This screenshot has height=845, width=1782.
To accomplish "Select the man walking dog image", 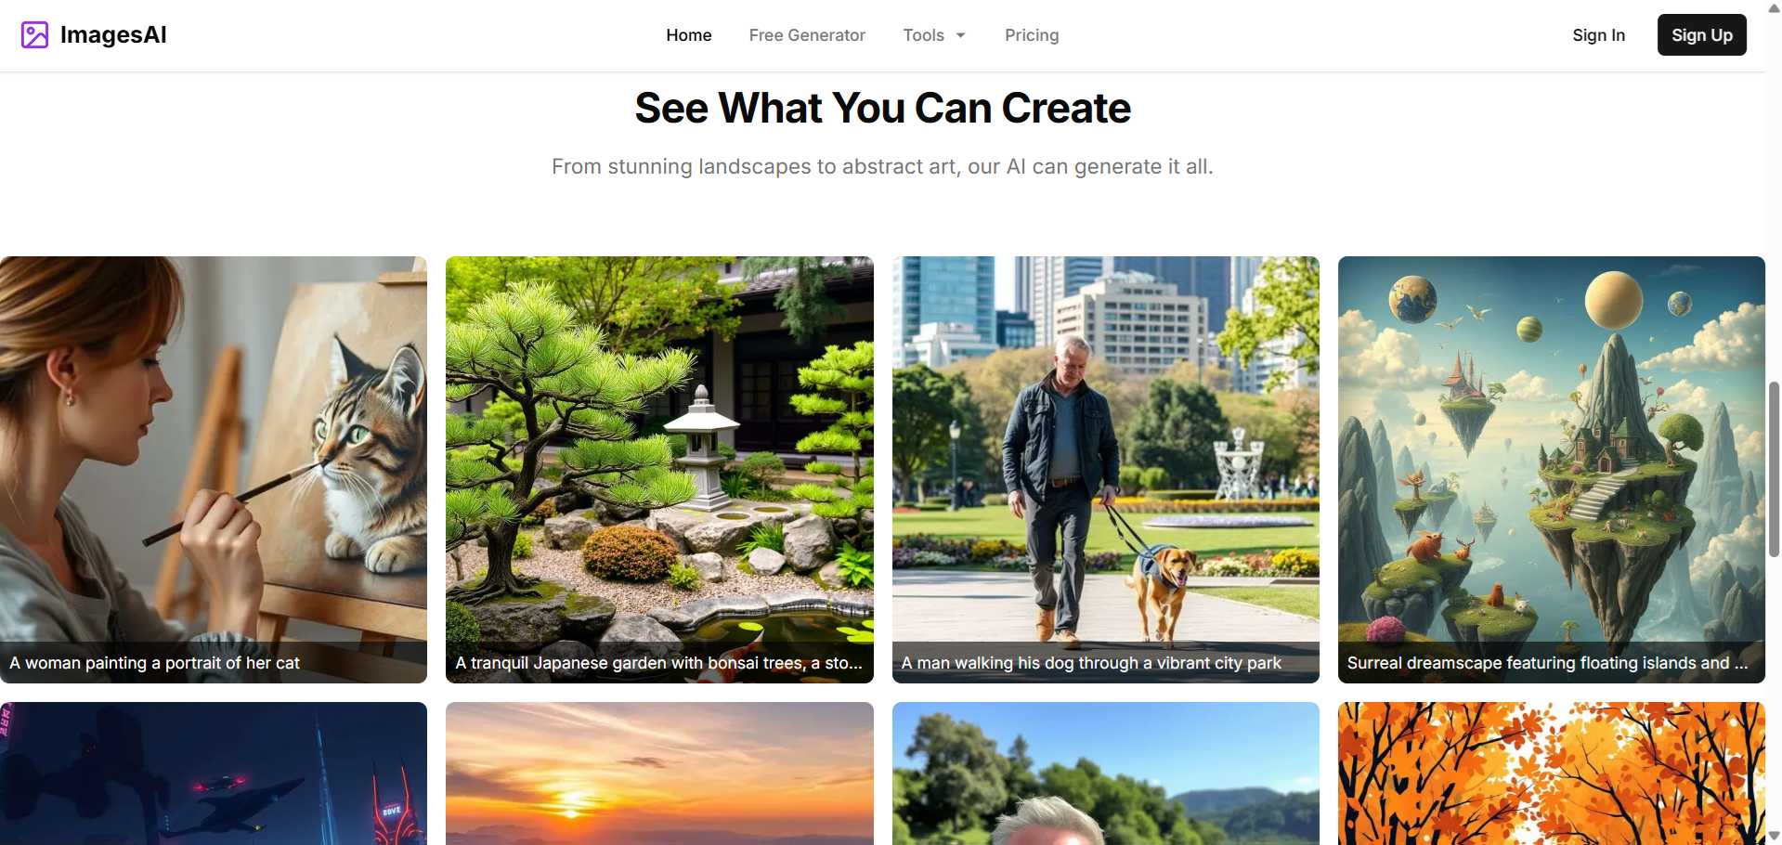I will point(1105,470).
